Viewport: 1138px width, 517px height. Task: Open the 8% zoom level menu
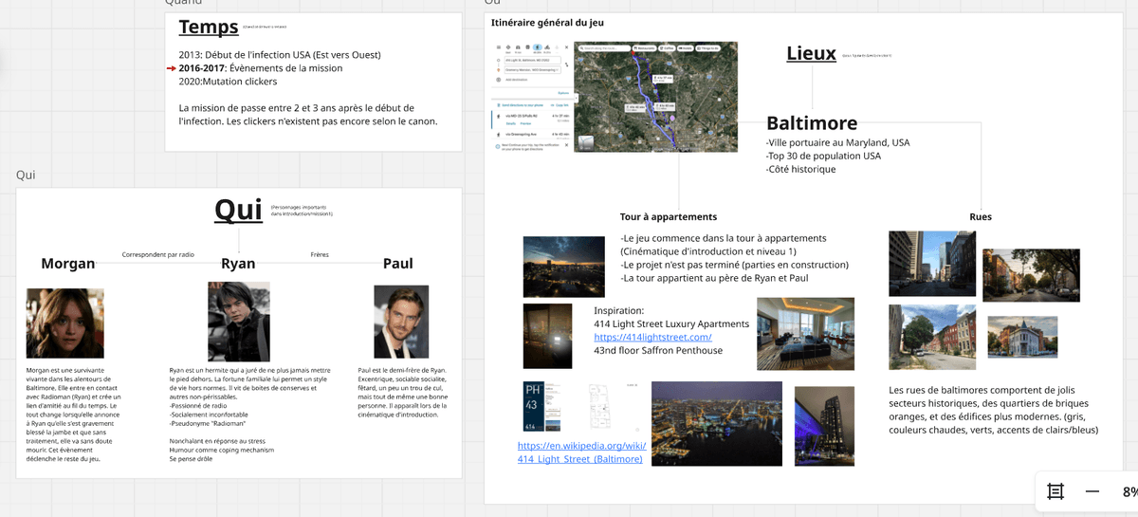1129,491
